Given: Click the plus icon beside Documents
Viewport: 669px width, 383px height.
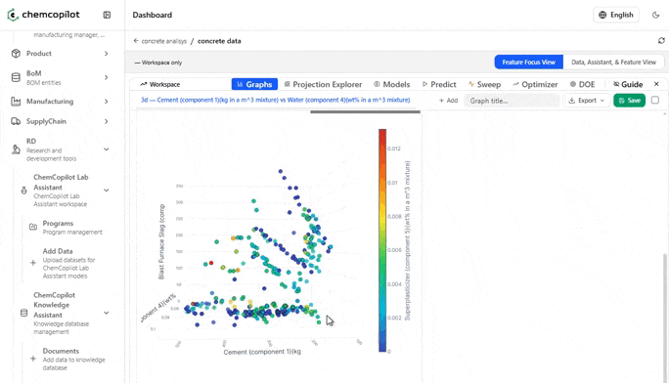Looking at the screenshot, I should (33, 359).
